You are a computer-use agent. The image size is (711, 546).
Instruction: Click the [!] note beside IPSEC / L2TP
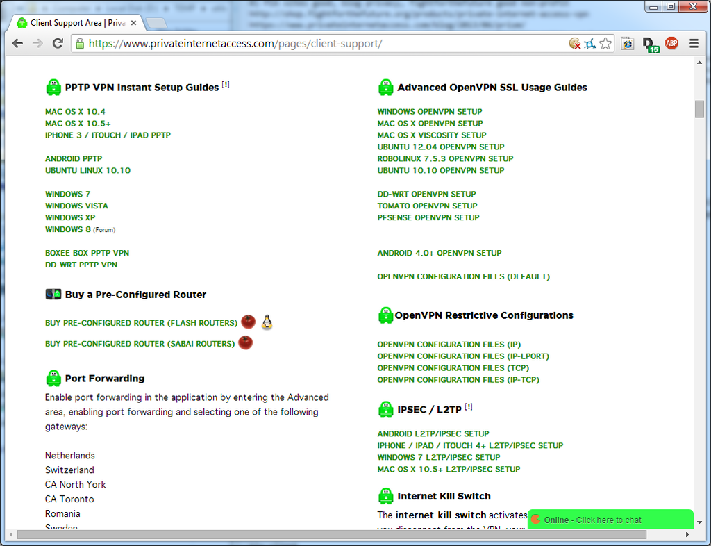469,407
